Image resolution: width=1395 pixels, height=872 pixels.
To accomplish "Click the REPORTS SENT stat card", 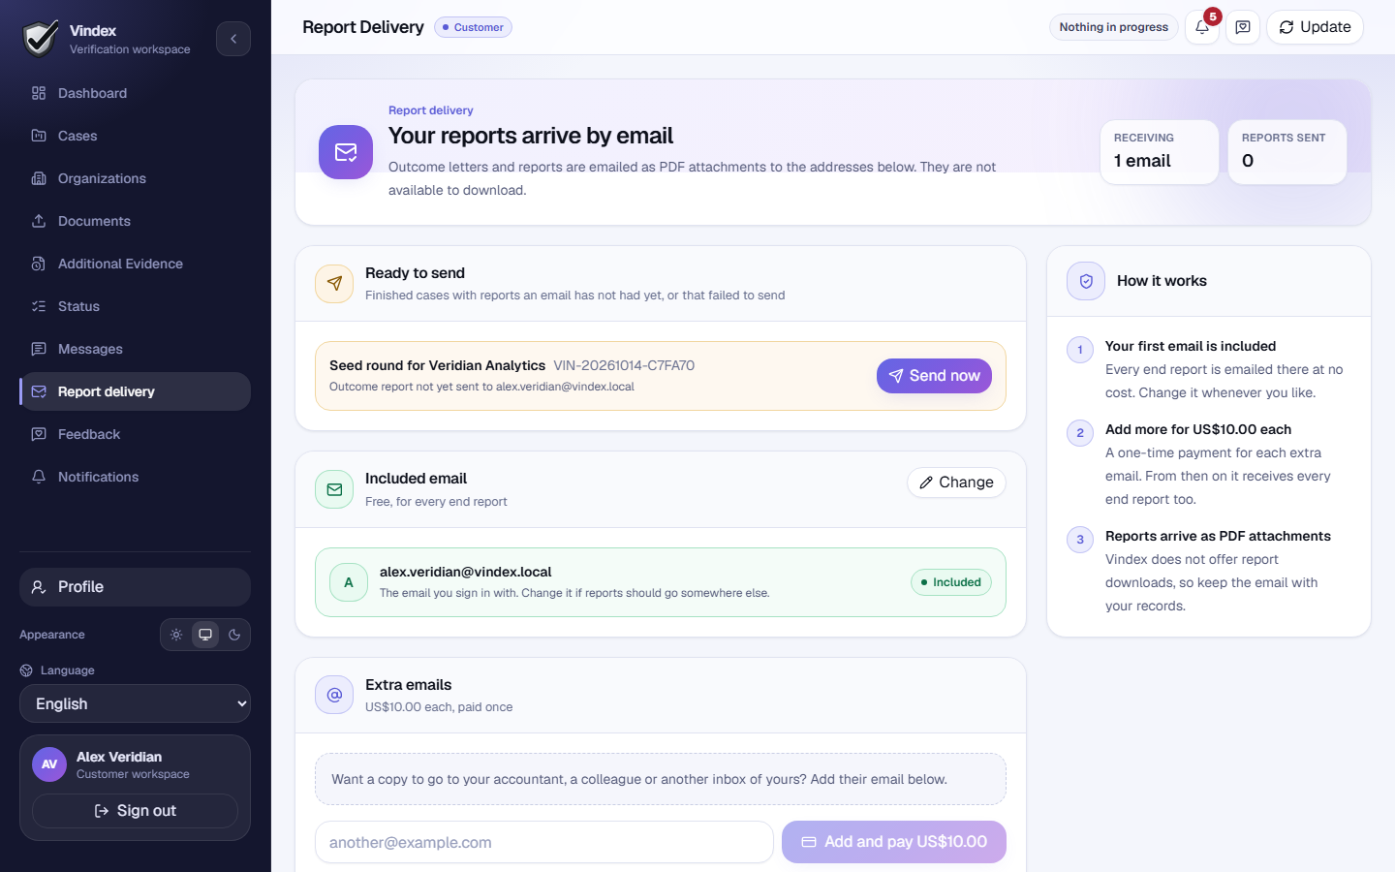I will [1287, 152].
